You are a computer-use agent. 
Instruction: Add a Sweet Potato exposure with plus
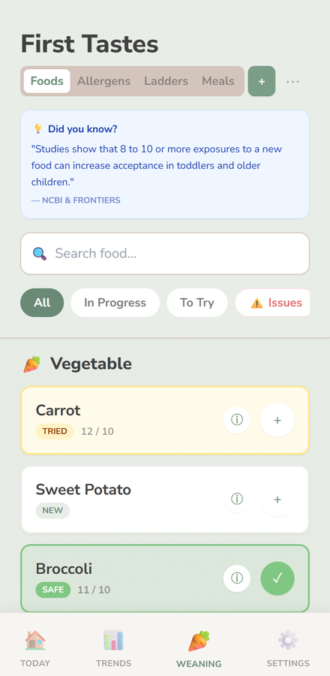[x=277, y=499]
